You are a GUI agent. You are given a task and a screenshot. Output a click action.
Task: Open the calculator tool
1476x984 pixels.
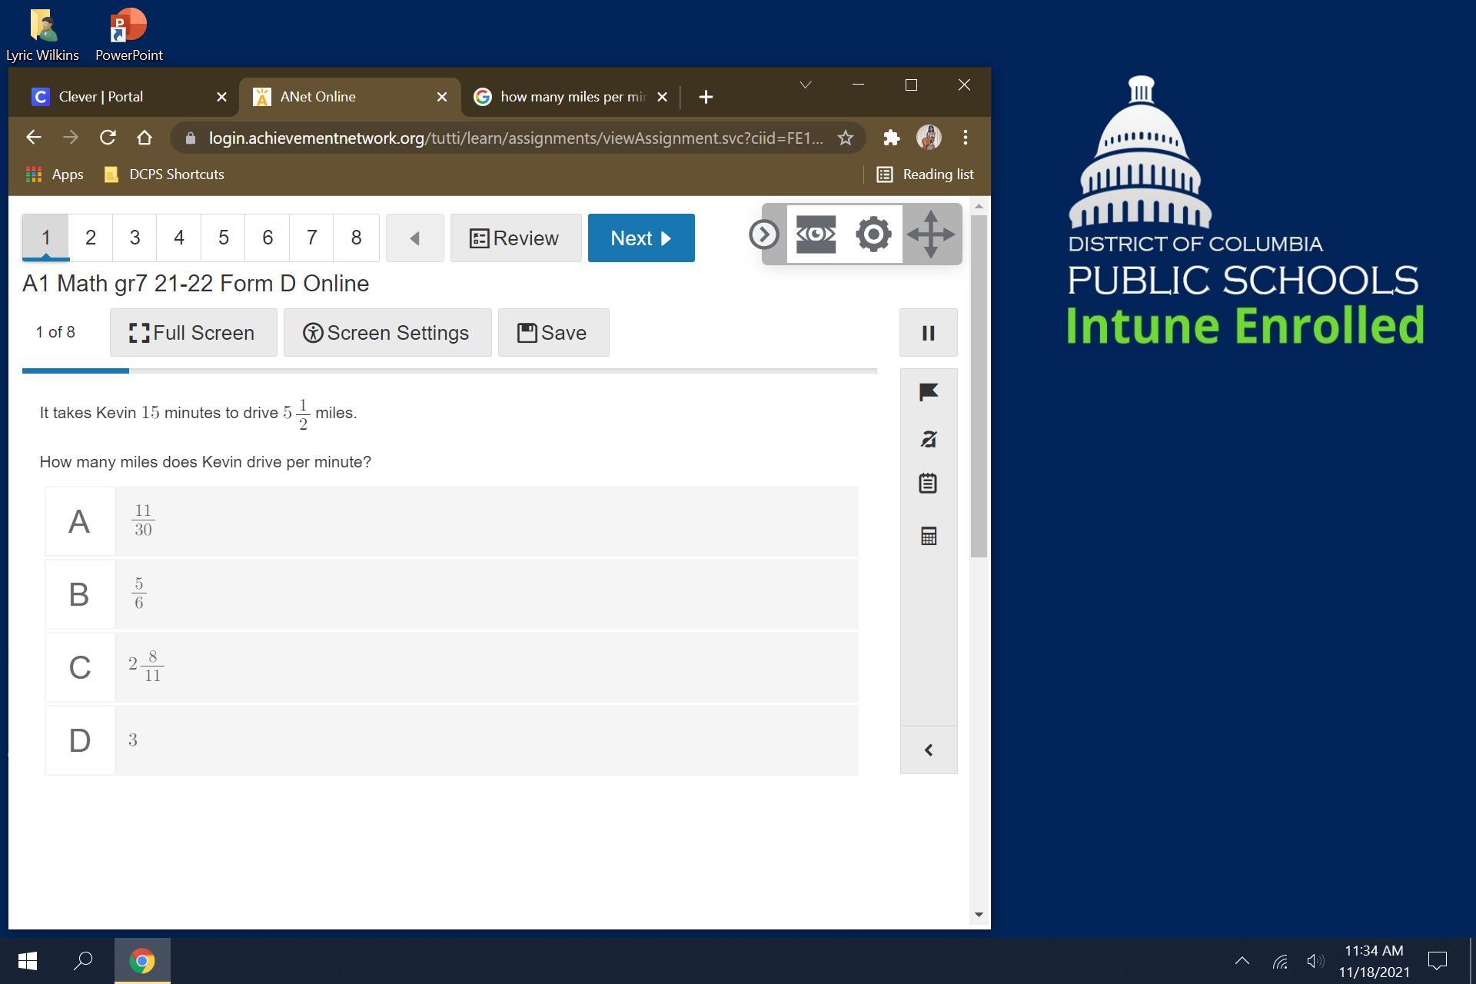click(928, 536)
